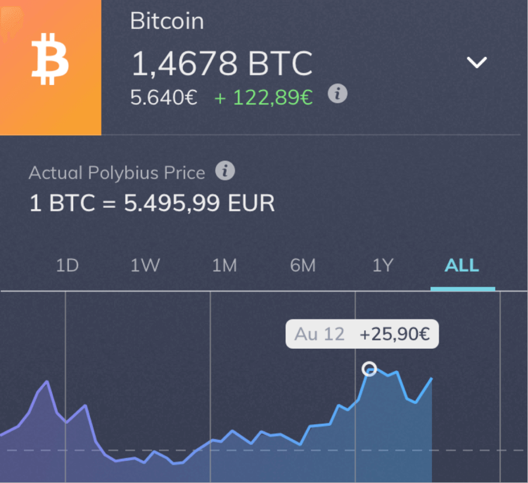528x483 pixels.
Task: Select the 1D chart range
Action: (x=67, y=265)
